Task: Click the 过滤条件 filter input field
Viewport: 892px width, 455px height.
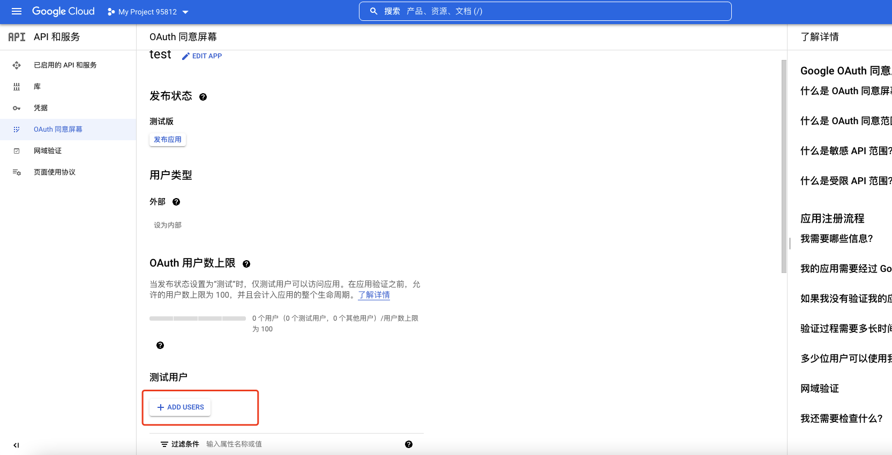Action: point(300,444)
